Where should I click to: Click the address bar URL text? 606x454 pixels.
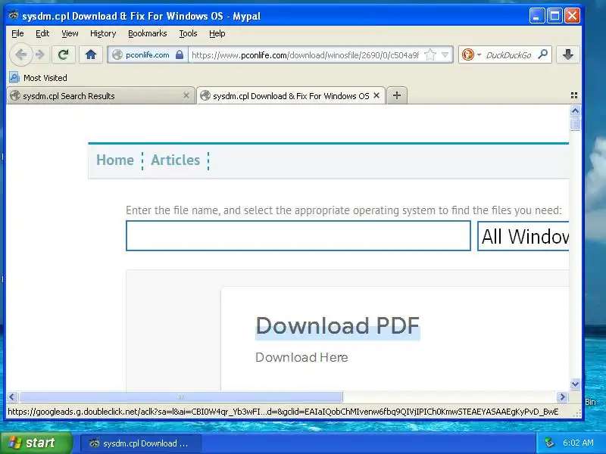pyautogui.click(x=305, y=54)
